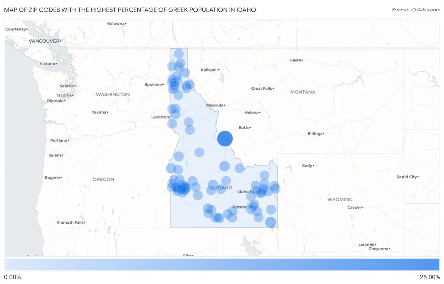This screenshot has height=284, width=444.
Task: Click the Pocatello city label
Action: click(x=242, y=207)
